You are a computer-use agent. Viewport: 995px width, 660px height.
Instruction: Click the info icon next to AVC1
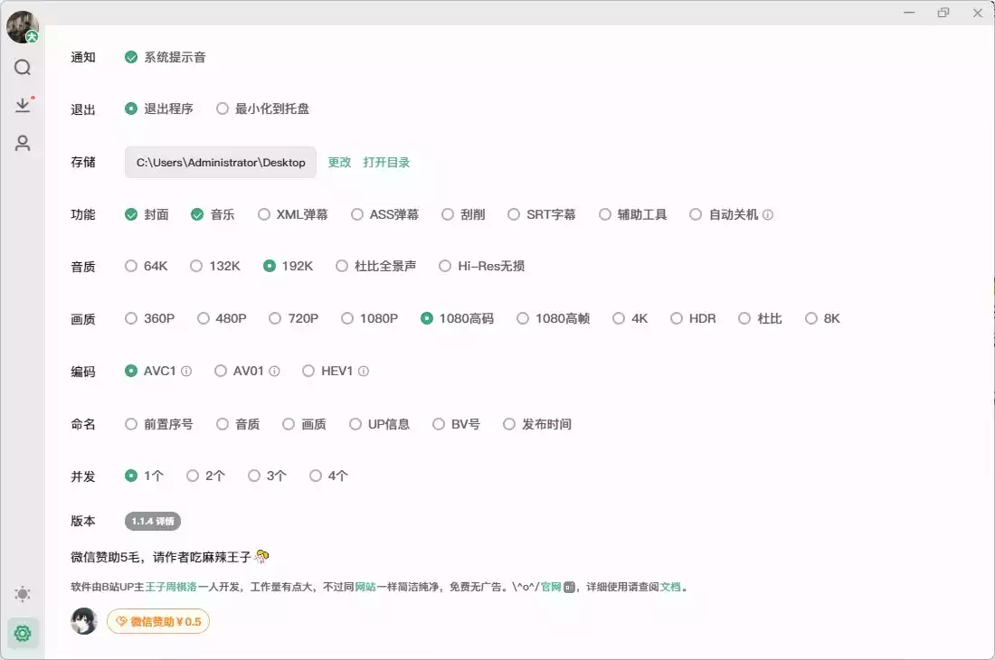pyautogui.click(x=186, y=370)
